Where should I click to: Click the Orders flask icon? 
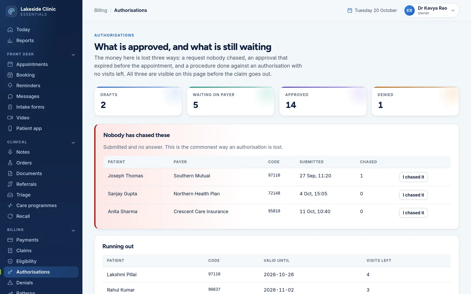point(10,163)
